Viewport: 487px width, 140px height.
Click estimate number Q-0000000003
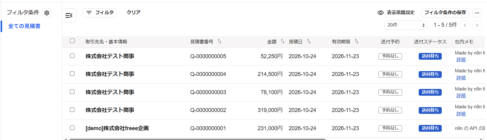point(208,92)
